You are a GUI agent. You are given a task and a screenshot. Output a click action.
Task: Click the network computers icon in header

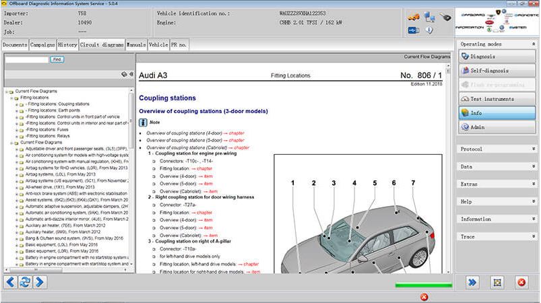tap(430, 17)
